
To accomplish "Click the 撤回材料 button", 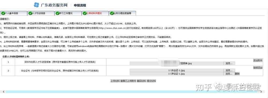I will 141,81.
